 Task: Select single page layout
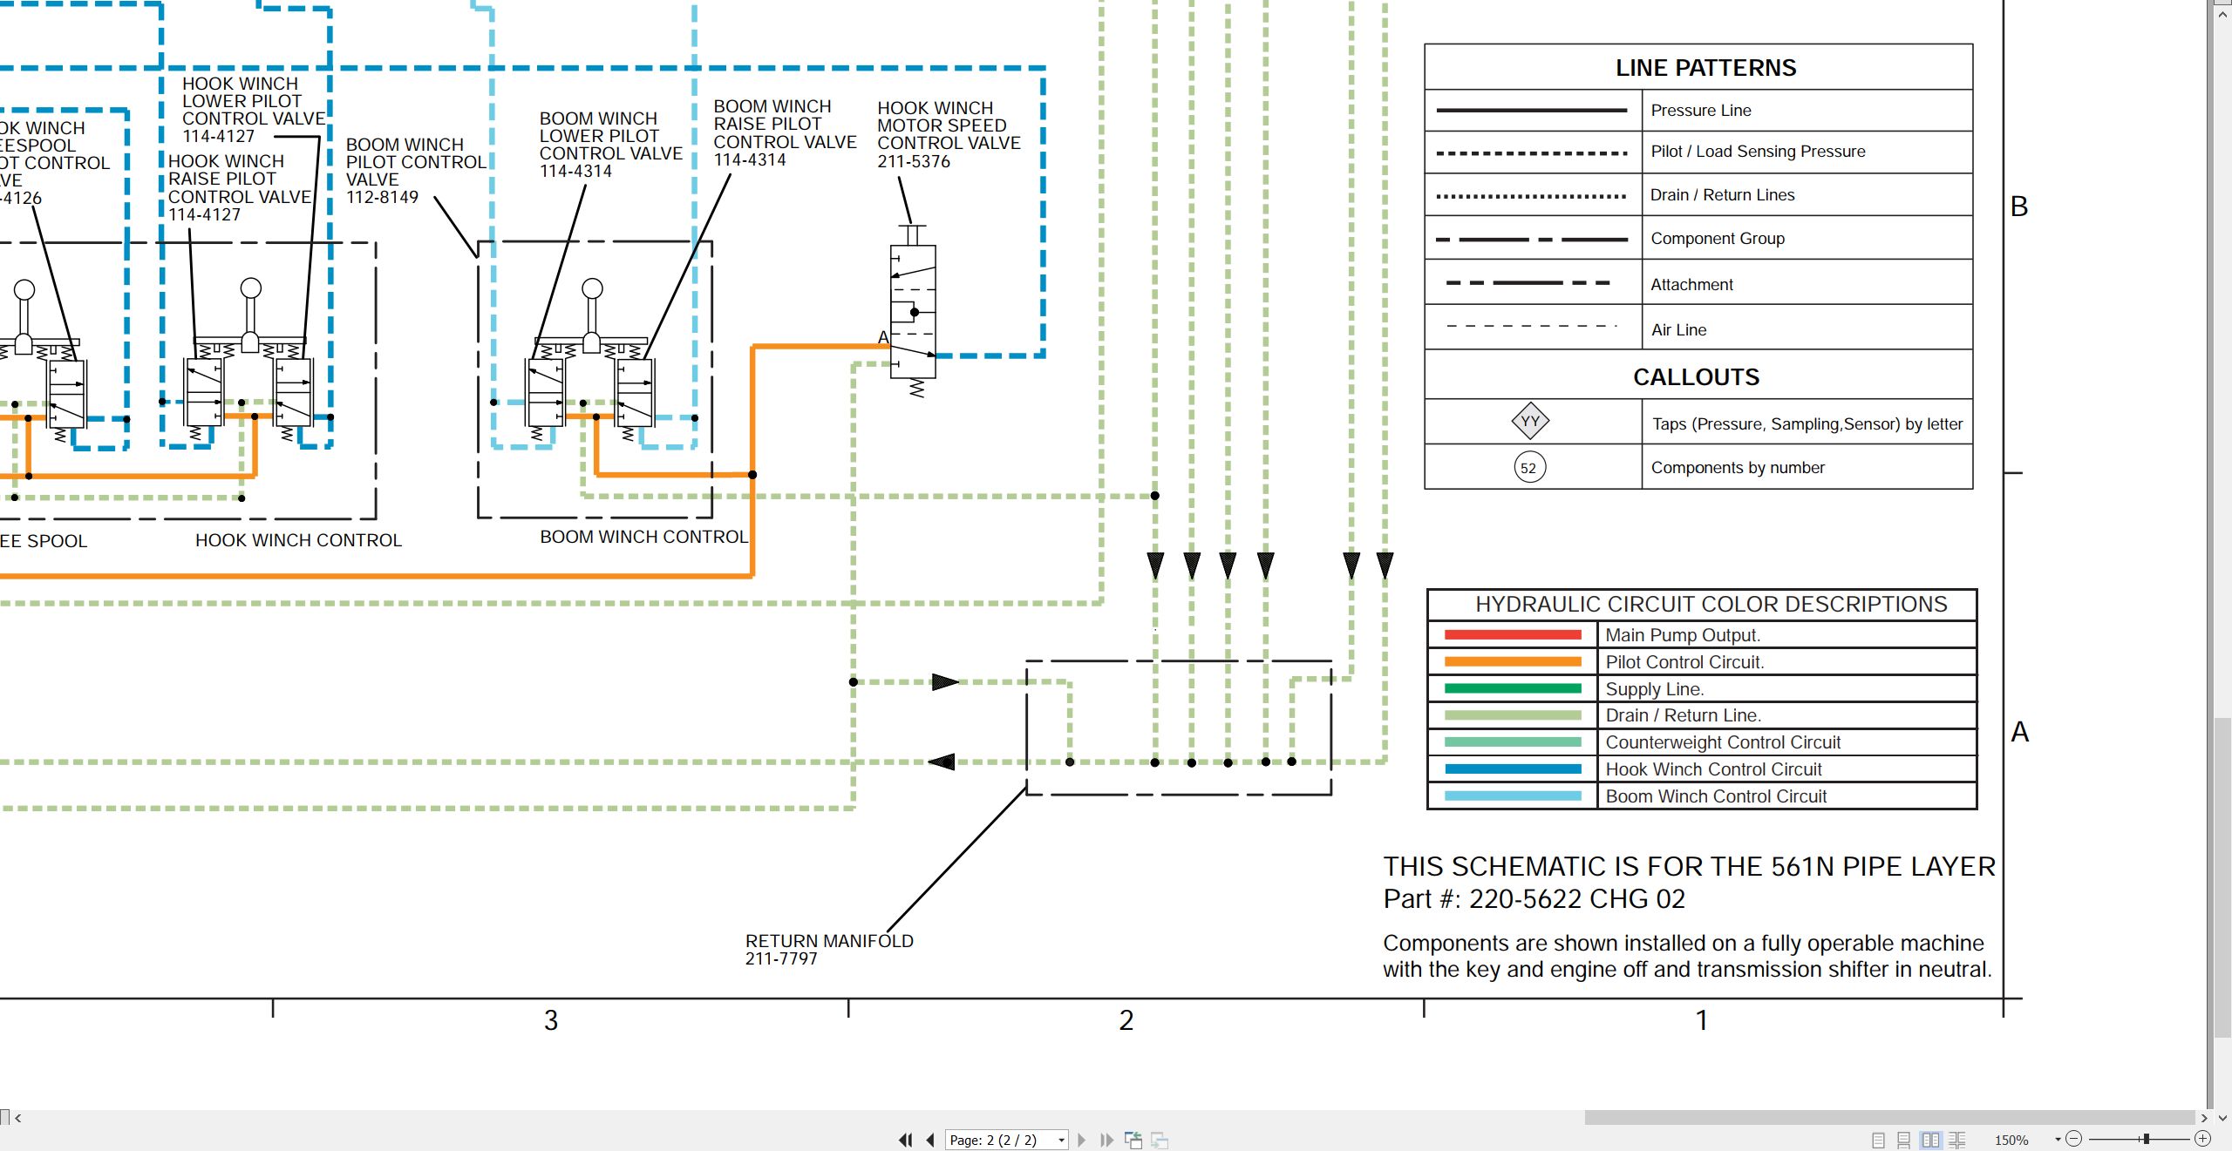(x=1879, y=1140)
